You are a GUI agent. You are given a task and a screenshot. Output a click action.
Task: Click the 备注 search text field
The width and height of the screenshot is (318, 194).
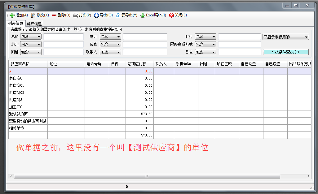[239, 52]
